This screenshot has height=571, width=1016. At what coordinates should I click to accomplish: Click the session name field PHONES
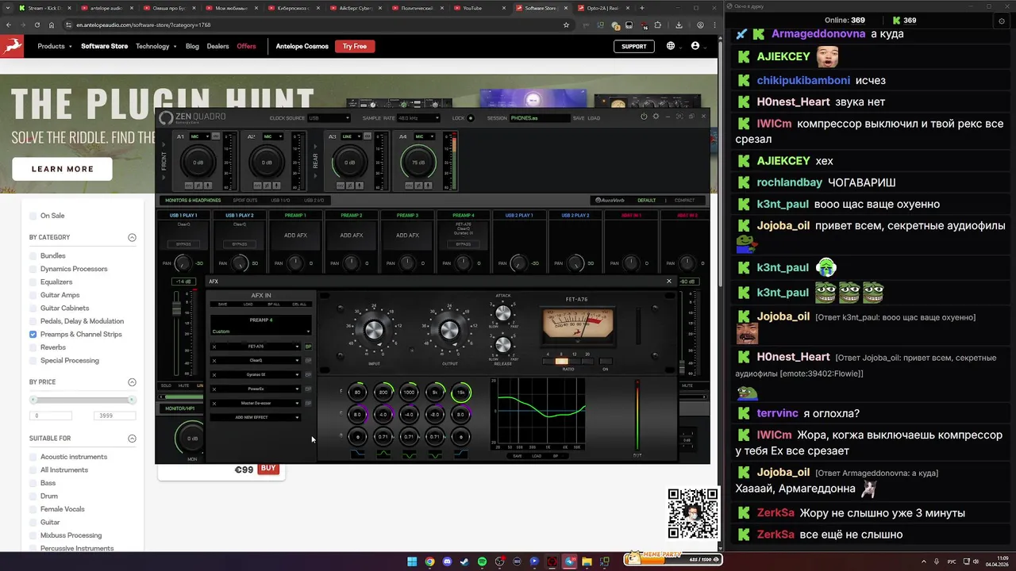coord(539,118)
